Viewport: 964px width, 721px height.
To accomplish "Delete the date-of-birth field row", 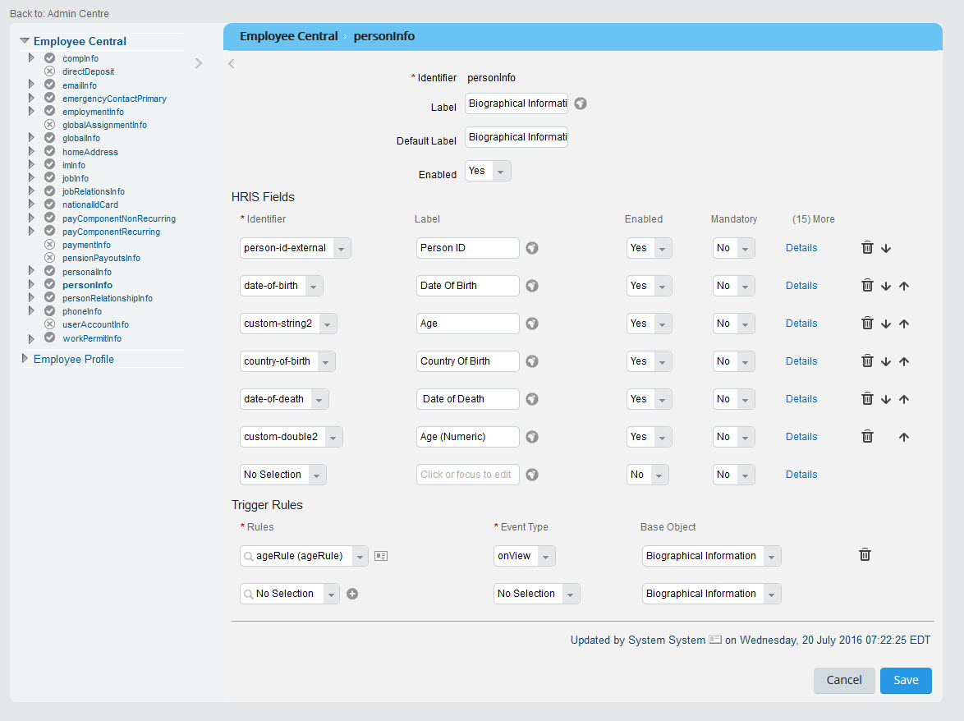I will (x=867, y=285).
